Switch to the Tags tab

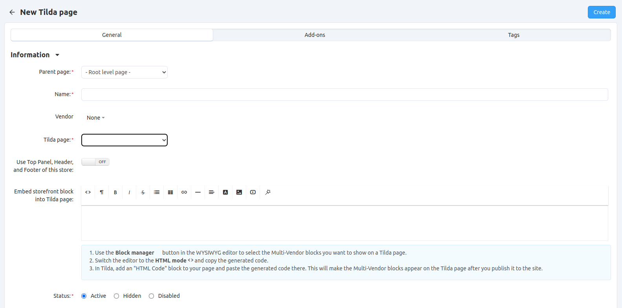pos(514,35)
